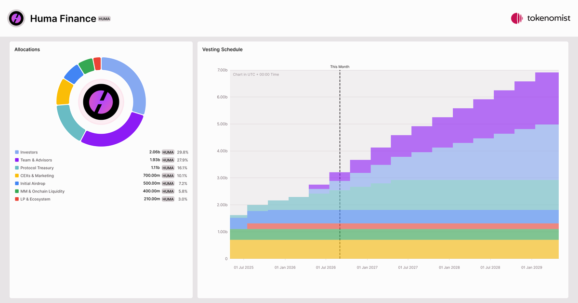Click the 1.93b Team & Advisors amount

click(x=155, y=160)
